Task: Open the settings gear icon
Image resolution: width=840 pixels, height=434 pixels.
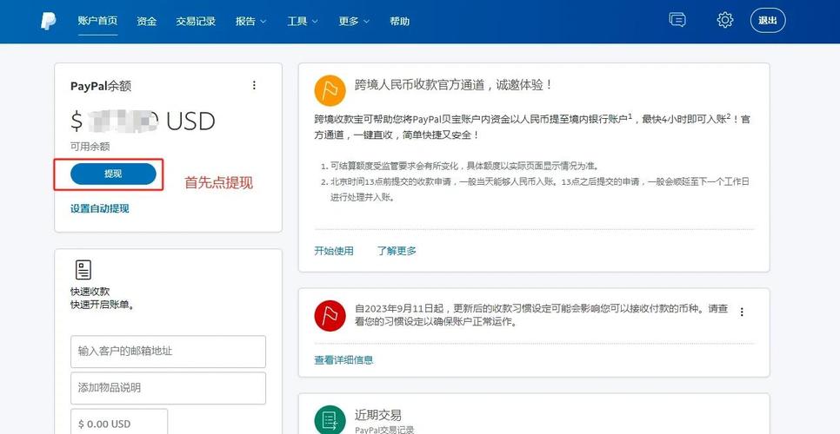Action: (x=725, y=20)
